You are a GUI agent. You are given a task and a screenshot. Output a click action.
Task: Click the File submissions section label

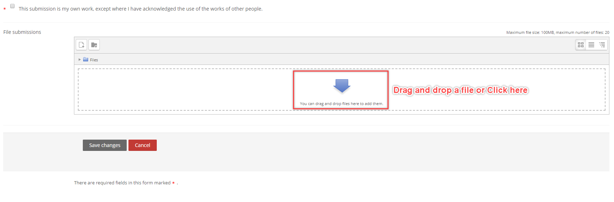(x=22, y=32)
